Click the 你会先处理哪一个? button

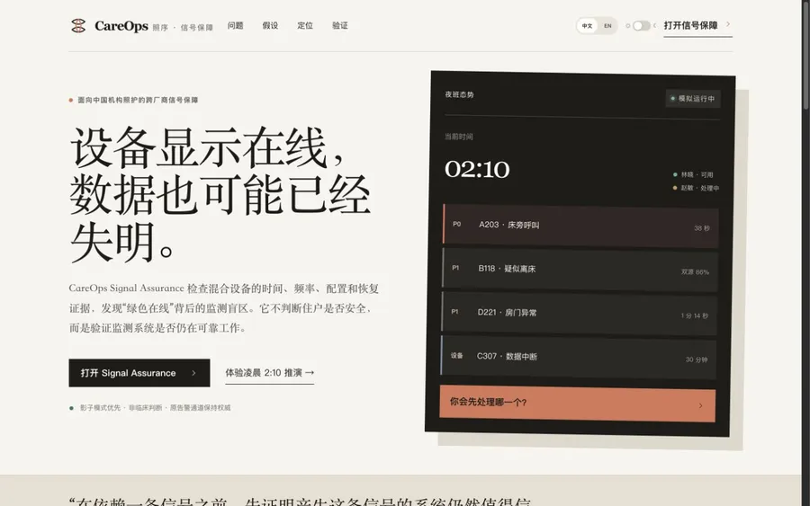tap(578, 404)
